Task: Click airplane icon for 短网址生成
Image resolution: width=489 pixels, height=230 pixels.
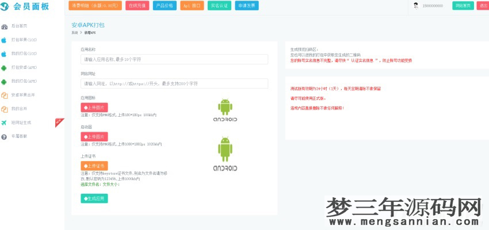Action: pyautogui.click(x=4, y=123)
